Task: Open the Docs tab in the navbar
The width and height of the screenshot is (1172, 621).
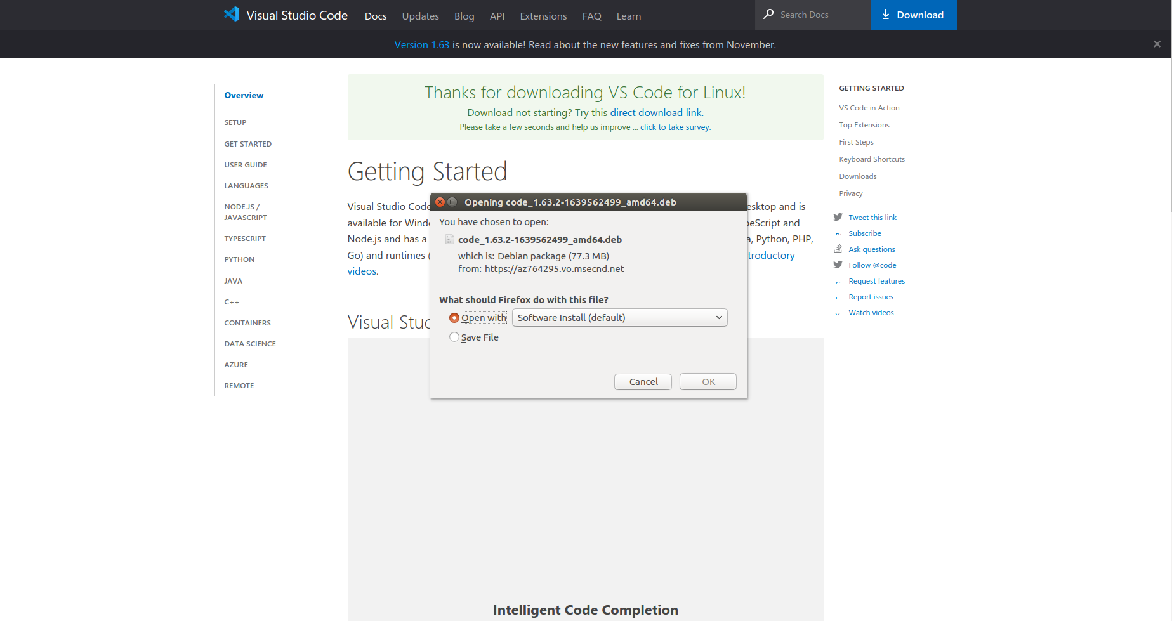Action: pyautogui.click(x=376, y=16)
